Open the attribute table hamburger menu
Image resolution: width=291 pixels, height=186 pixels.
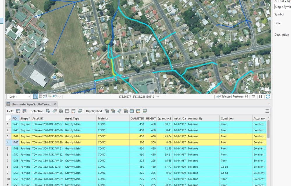pos(267,111)
